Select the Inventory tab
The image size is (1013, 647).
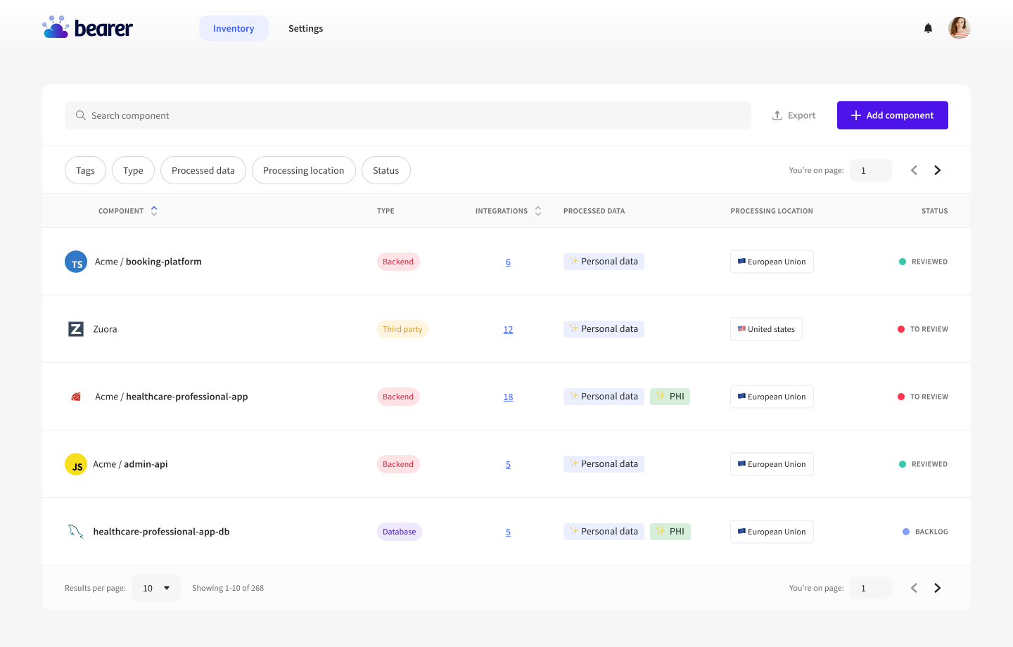coord(234,29)
